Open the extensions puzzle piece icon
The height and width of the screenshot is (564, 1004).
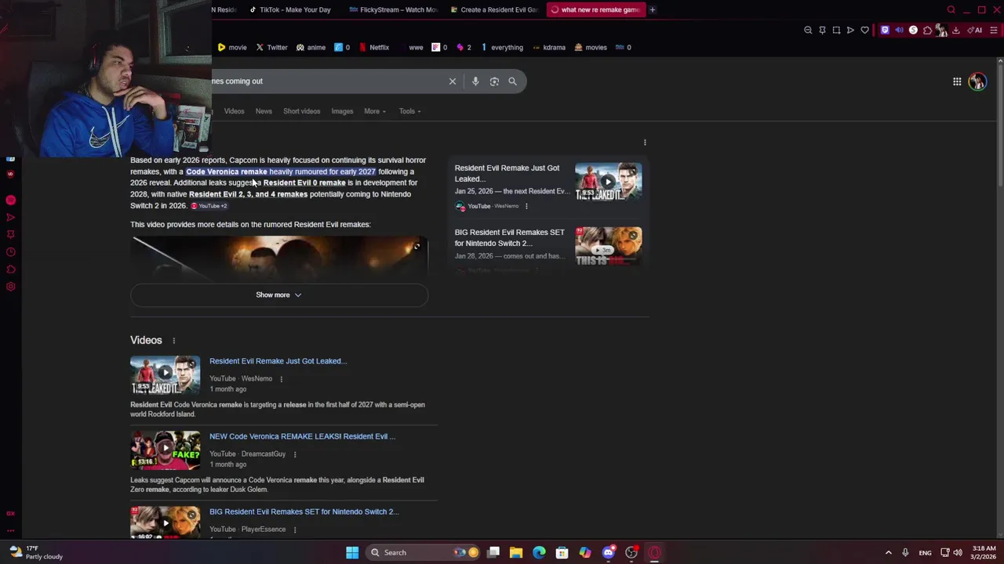927,31
